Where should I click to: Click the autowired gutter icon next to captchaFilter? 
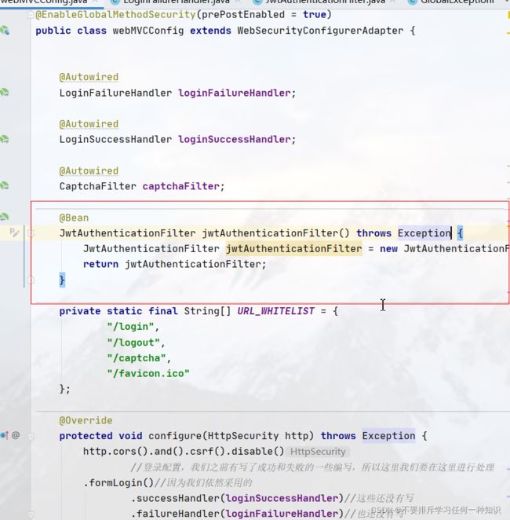click(x=5, y=185)
